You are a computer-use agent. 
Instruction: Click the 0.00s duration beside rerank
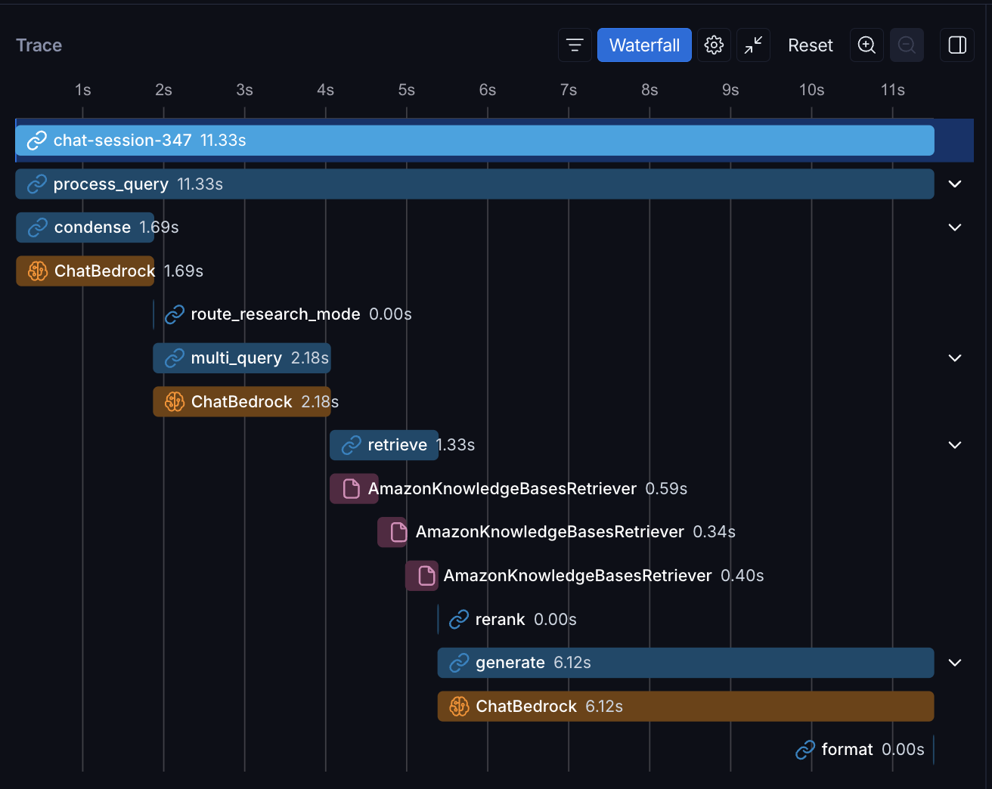555,620
